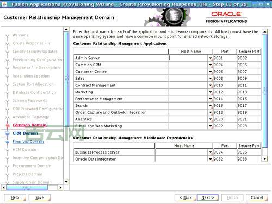Screen dimensions: 272x204
Task: Open the Analytics host name dropdown
Action: click(210, 119)
